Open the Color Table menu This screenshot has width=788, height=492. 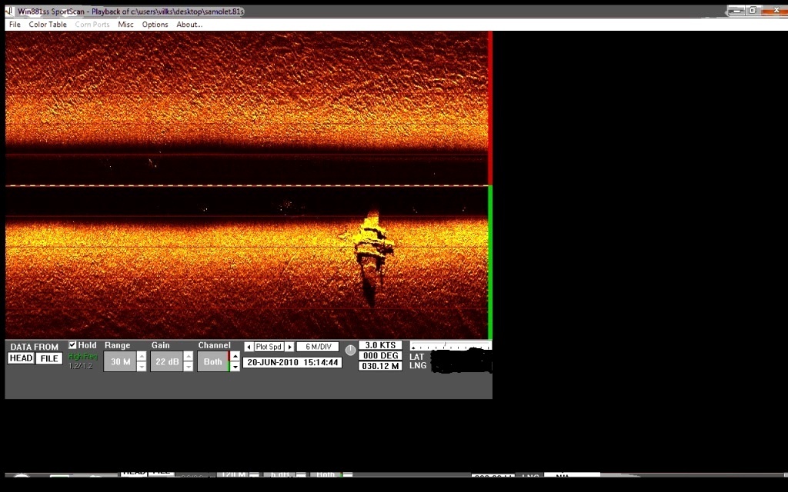tap(48, 25)
